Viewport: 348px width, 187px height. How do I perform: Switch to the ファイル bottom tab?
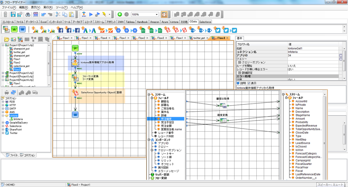[x=12, y=155]
